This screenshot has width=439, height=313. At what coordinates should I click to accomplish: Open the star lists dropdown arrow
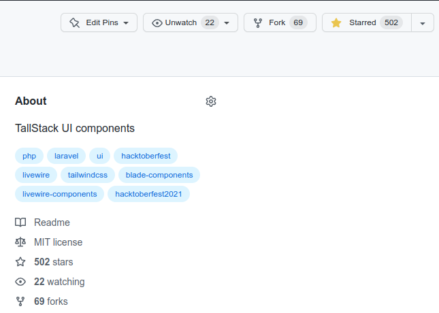(423, 23)
